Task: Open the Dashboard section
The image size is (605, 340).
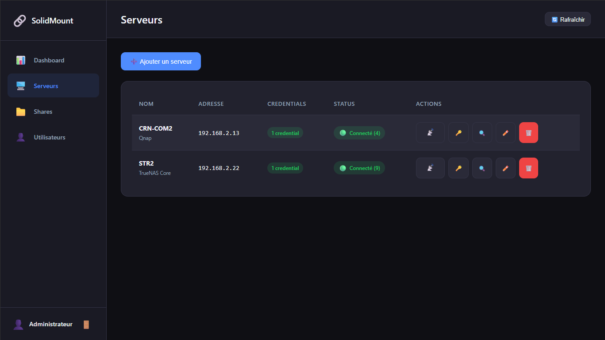Action: click(x=49, y=60)
